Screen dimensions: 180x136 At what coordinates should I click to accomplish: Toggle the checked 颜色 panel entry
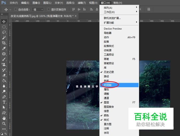[x=119, y=115]
